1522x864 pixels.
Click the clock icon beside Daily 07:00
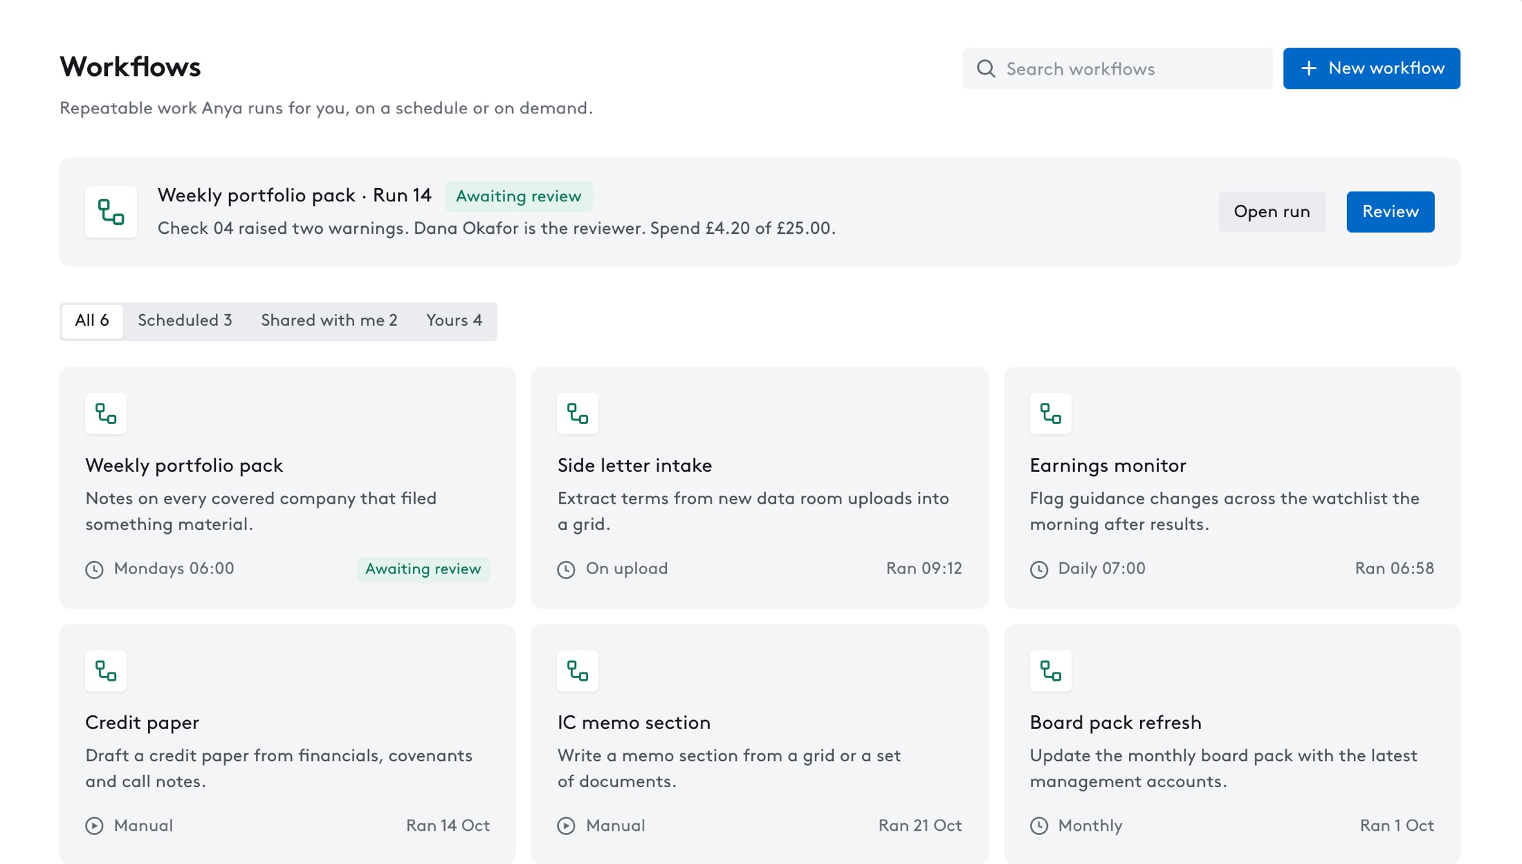(x=1038, y=569)
